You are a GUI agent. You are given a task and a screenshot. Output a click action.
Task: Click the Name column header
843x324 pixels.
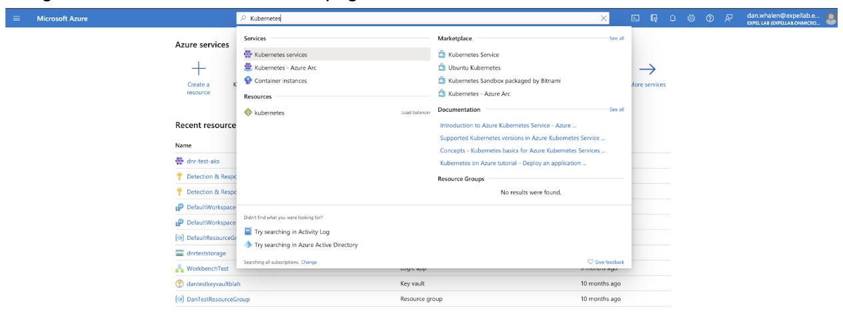click(183, 145)
